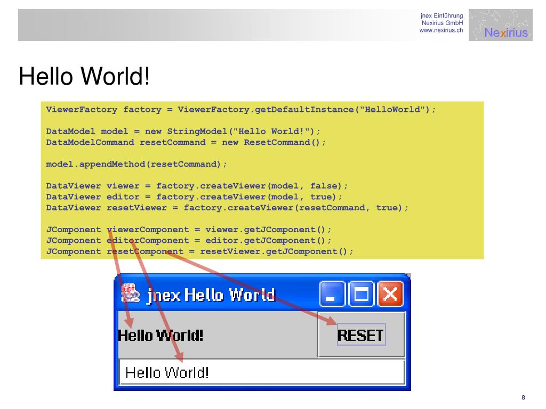Minimize the jnex Hello World window
Screen dimensions: 546x409
pos(332,294)
